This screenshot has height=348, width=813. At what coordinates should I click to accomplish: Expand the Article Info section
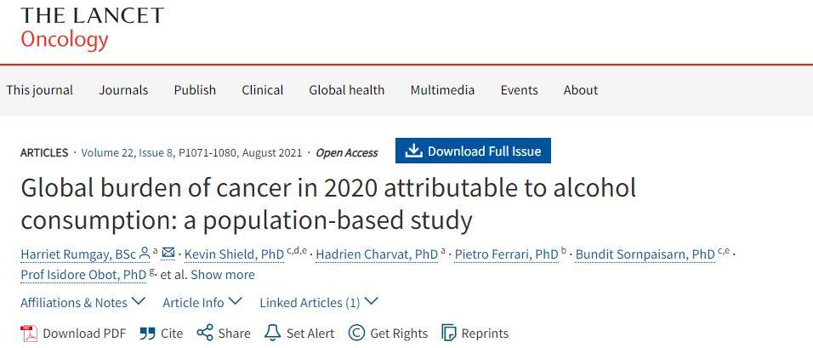[x=202, y=302]
